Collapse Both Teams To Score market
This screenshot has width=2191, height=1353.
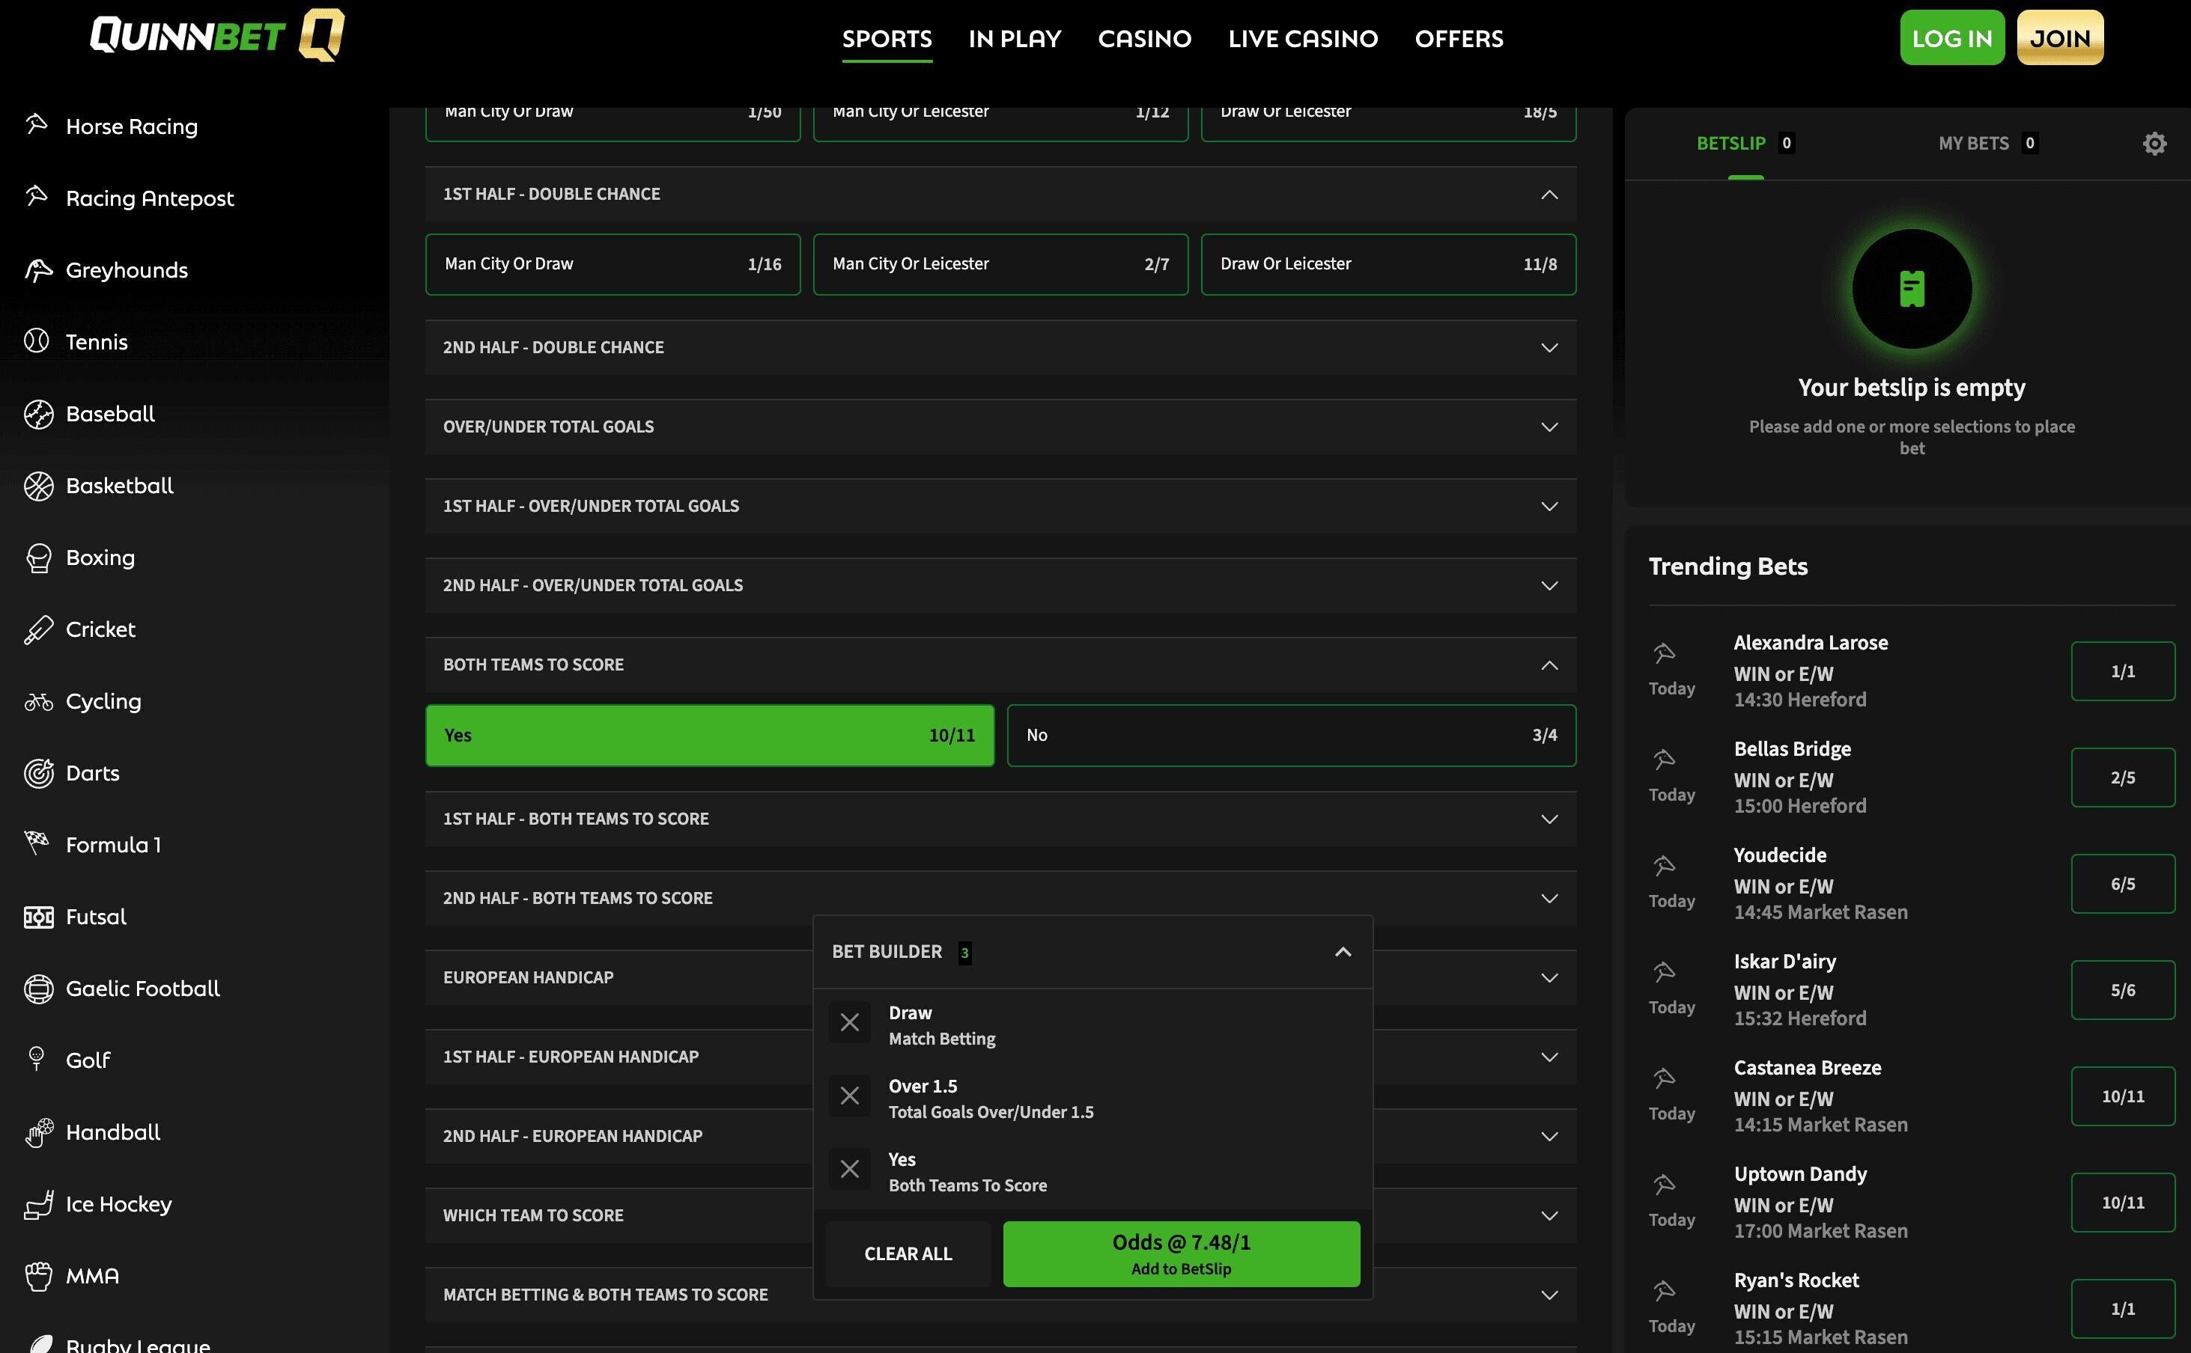(x=1000, y=665)
